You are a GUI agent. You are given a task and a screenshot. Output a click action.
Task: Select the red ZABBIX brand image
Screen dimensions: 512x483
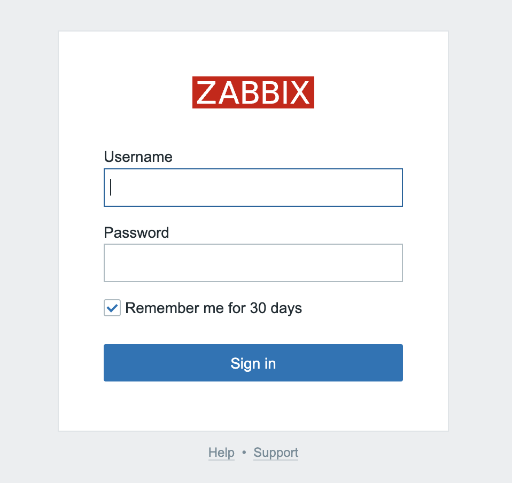pos(253,92)
